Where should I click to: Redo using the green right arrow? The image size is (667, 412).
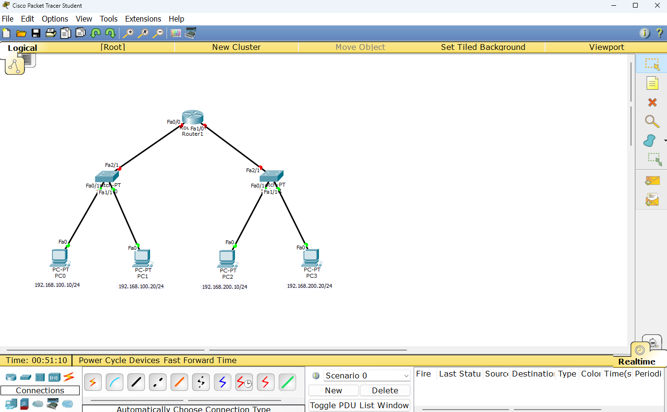(110, 33)
